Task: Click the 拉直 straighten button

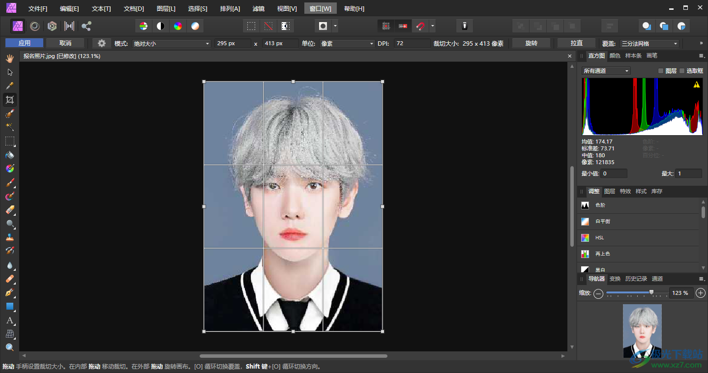Action: (576, 43)
